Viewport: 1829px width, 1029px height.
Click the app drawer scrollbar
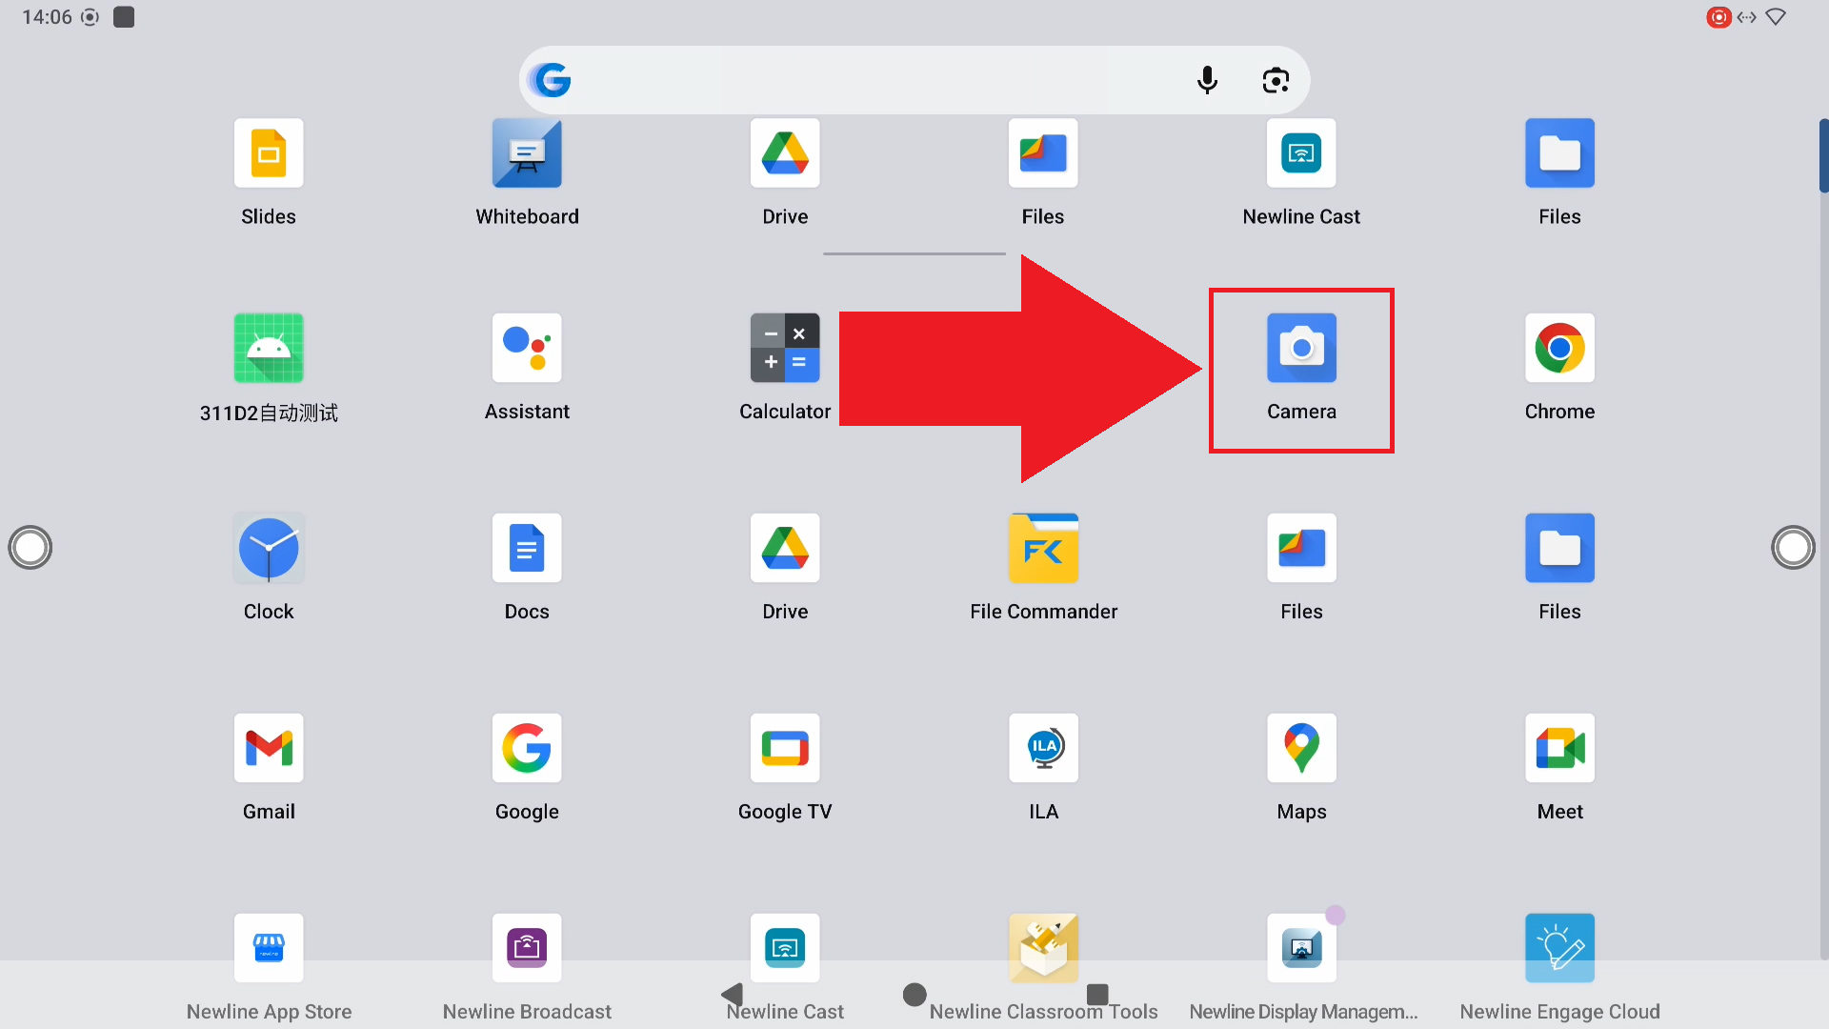[1823, 157]
